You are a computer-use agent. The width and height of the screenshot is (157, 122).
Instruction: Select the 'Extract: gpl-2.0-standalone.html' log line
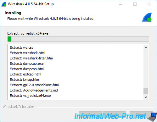coord(35,85)
